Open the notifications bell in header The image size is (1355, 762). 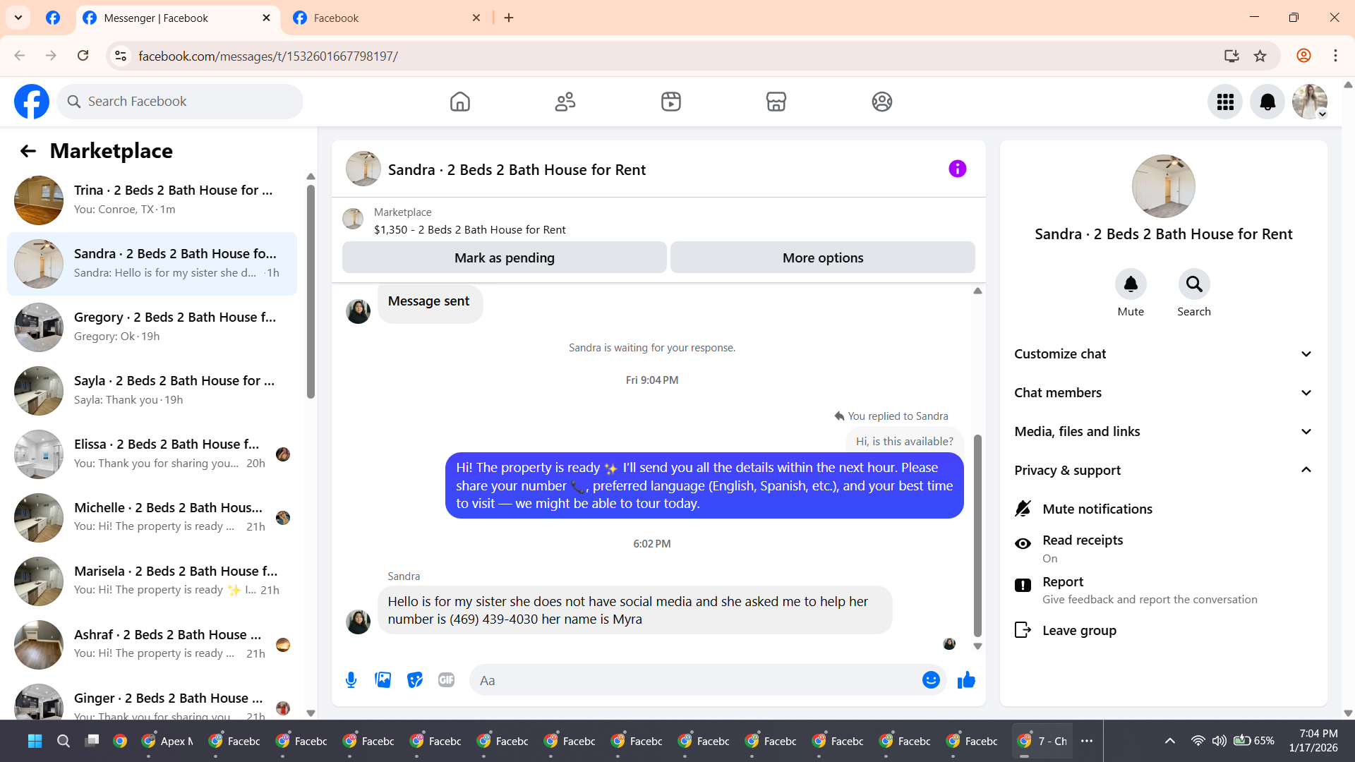(1267, 102)
